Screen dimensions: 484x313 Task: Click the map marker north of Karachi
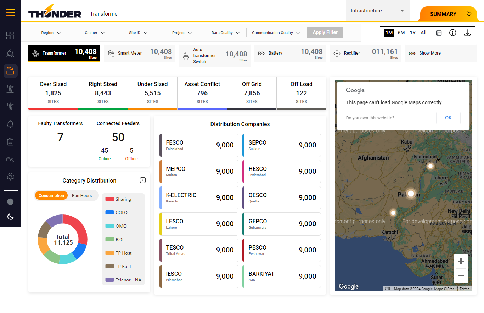tap(393, 213)
